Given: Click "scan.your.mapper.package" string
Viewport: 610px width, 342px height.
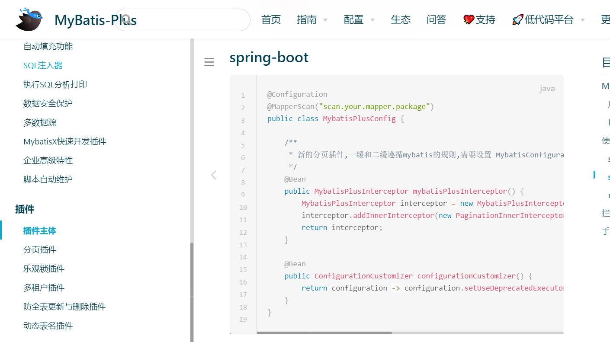Looking at the screenshot, I should pos(374,106).
